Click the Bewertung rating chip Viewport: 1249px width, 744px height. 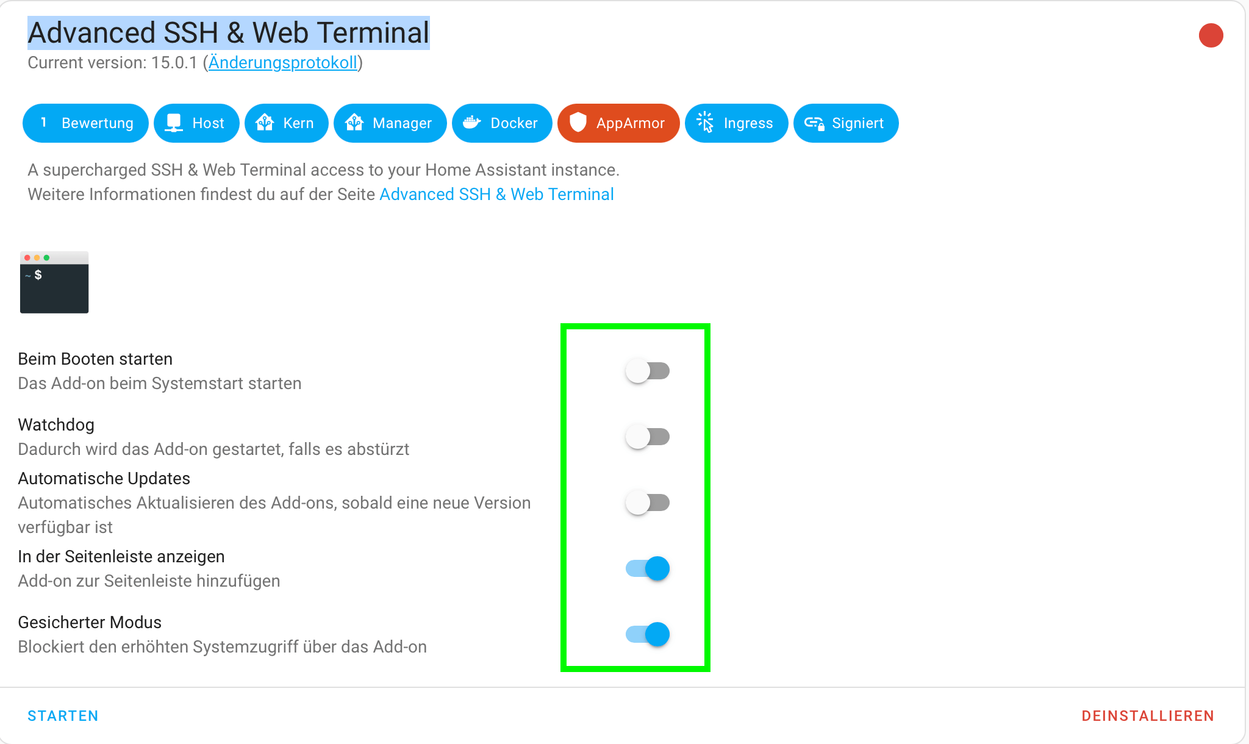pyautogui.click(x=85, y=123)
